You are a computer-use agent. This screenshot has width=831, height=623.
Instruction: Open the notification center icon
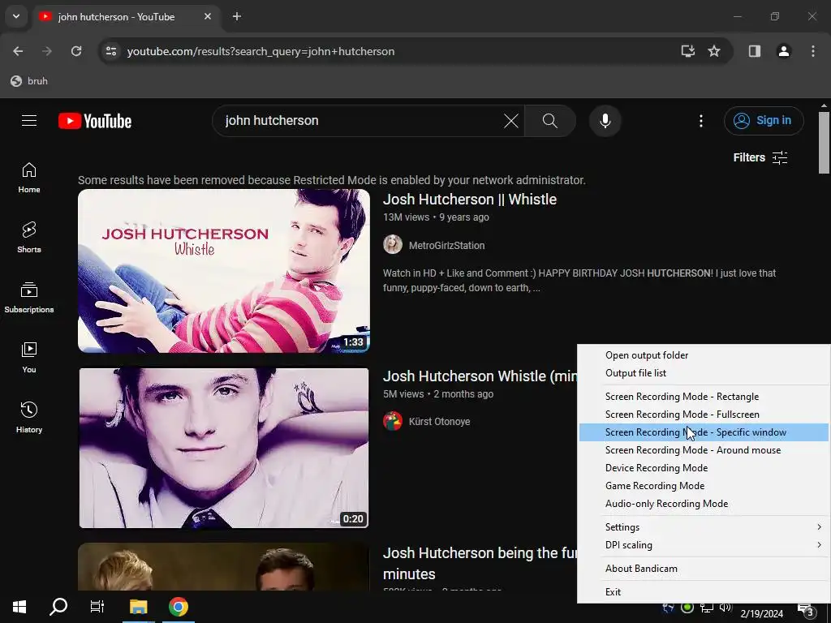pos(807,610)
